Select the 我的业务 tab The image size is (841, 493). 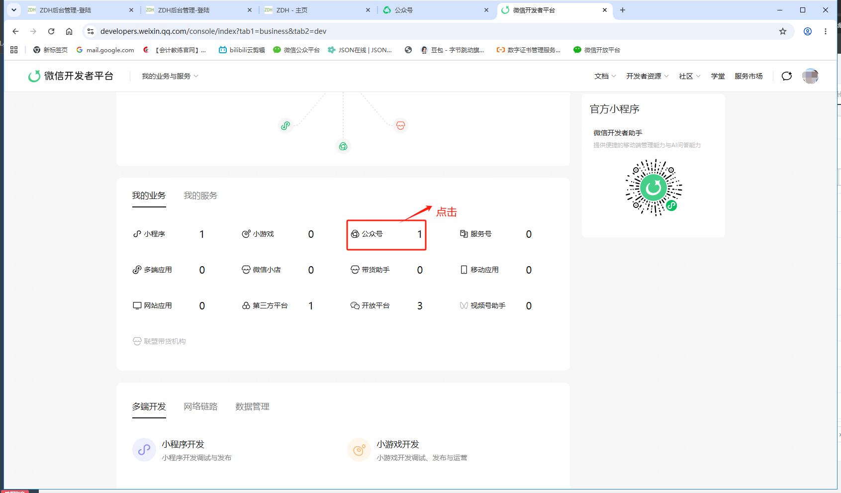point(149,196)
